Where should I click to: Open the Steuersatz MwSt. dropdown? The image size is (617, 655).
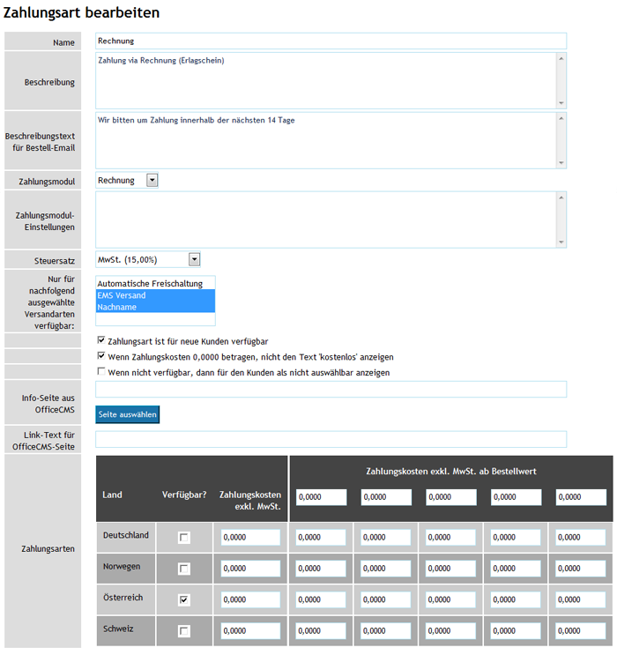[148, 259]
